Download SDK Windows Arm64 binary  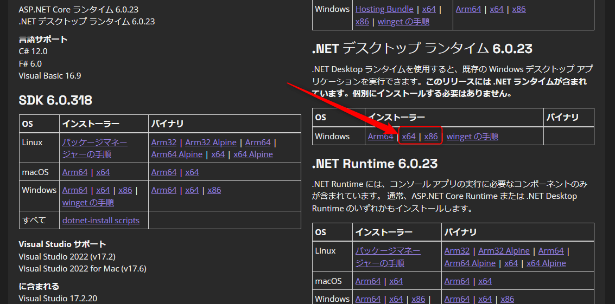click(164, 190)
